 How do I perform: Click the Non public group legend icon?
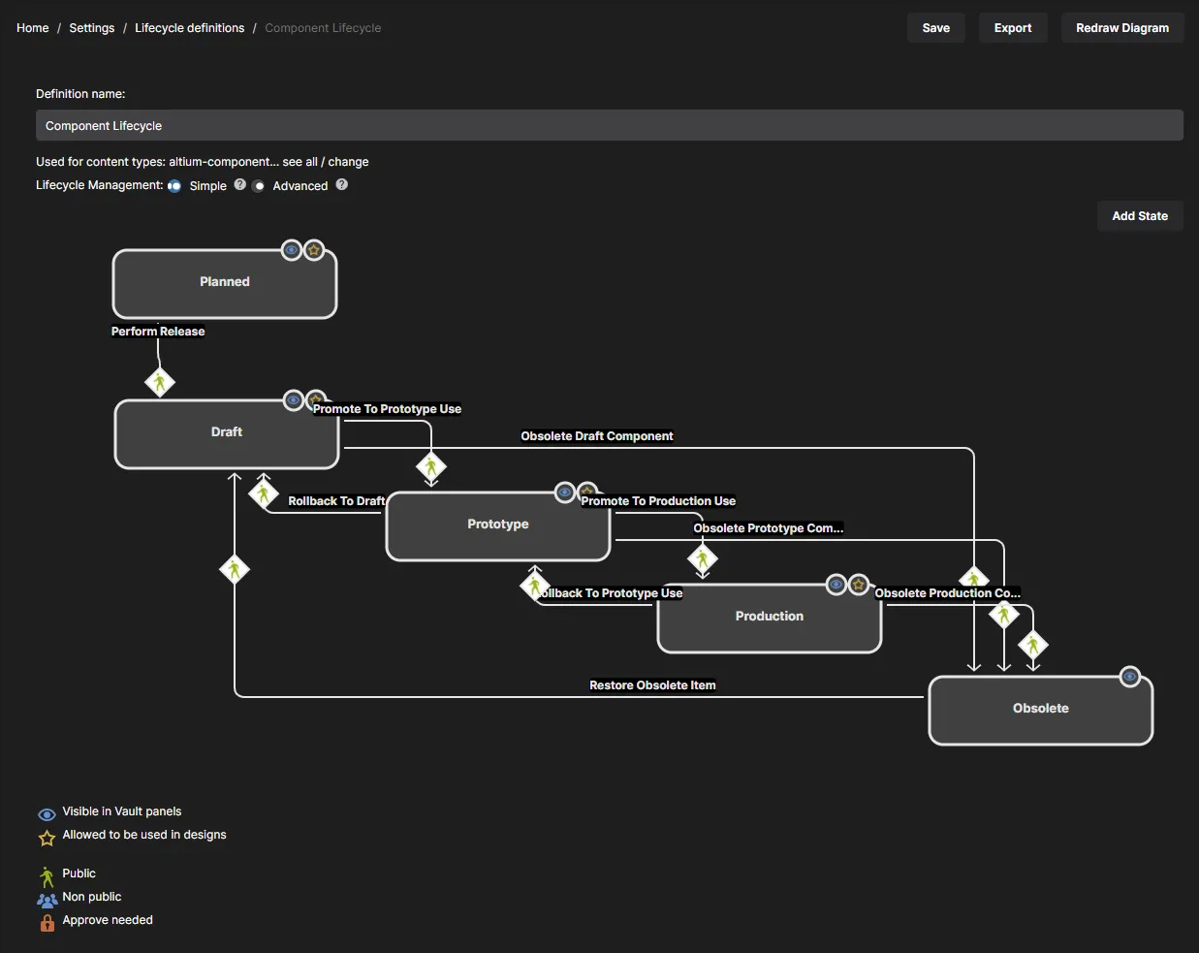[x=47, y=900]
